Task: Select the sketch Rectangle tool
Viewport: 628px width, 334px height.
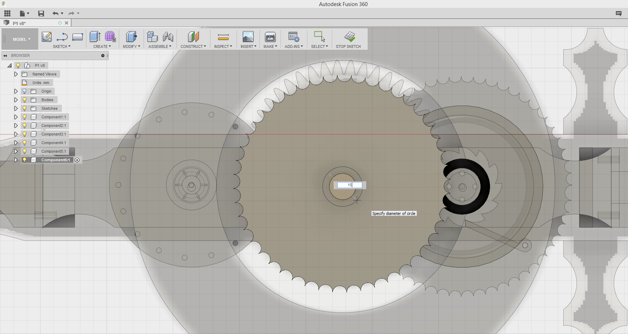Action: click(78, 36)
